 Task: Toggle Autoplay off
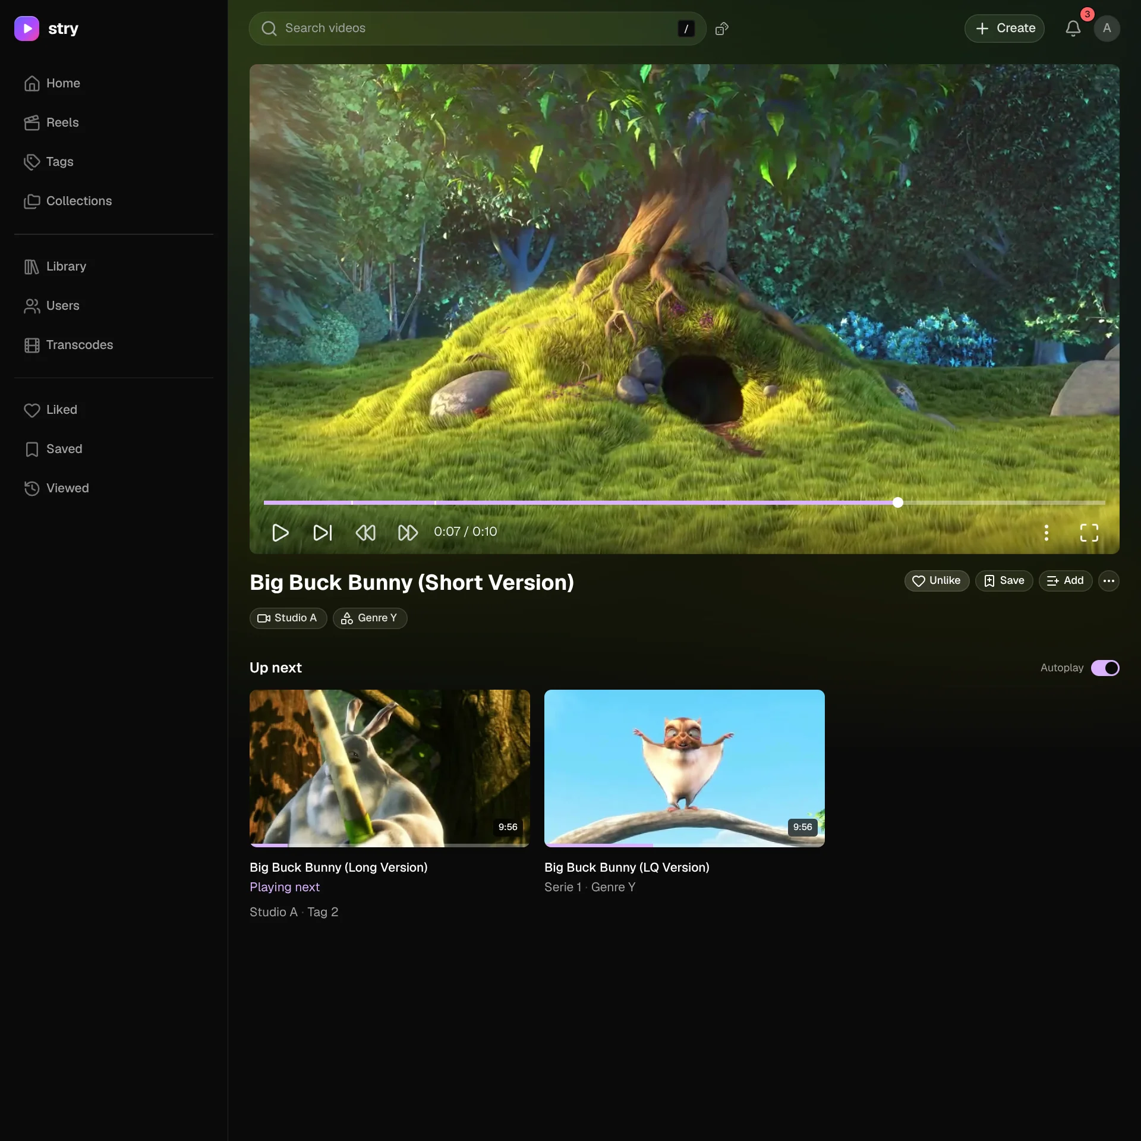click(1105, 668)
